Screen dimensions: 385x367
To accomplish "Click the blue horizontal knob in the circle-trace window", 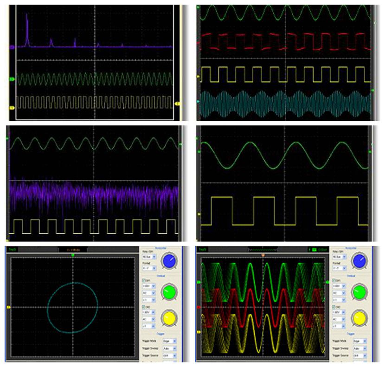I will point(169,261).
